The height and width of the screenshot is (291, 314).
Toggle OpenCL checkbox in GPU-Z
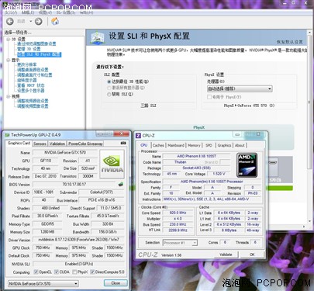36,272
